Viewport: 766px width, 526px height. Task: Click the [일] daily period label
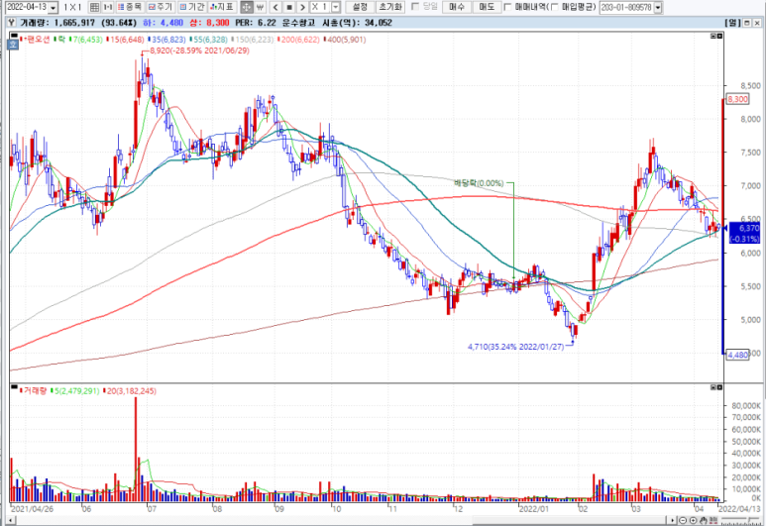[x=732, y=23]
